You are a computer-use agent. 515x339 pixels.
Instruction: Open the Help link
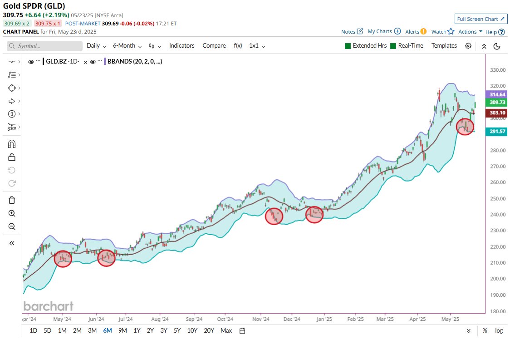[495, 32]
